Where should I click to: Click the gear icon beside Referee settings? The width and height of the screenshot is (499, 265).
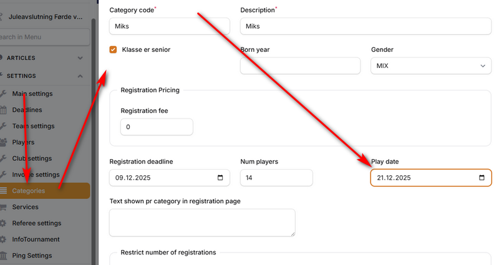tap(4, 223)
